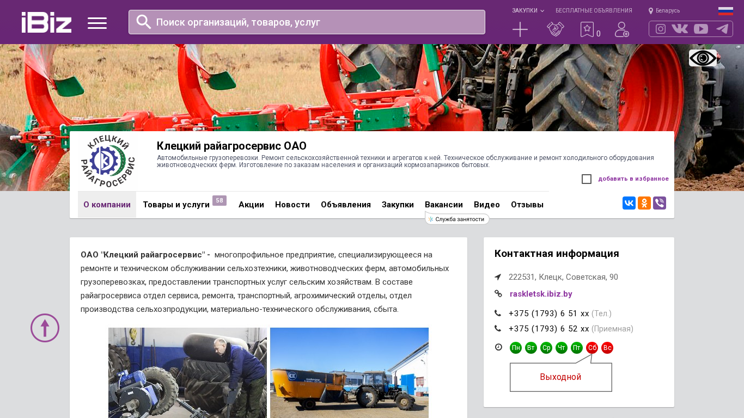Click the Клецкий райагросервис company logo
Viewport: 744px width, 418px height.
click(108, 162)
